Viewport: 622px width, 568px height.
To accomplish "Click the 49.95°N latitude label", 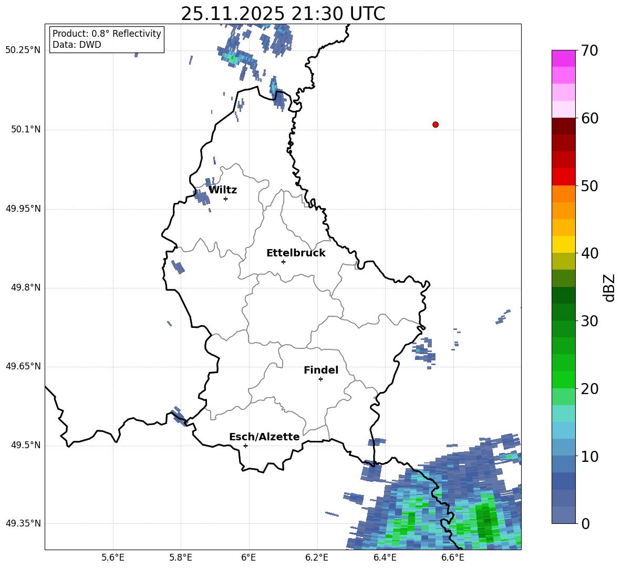I will coord(23,209).
